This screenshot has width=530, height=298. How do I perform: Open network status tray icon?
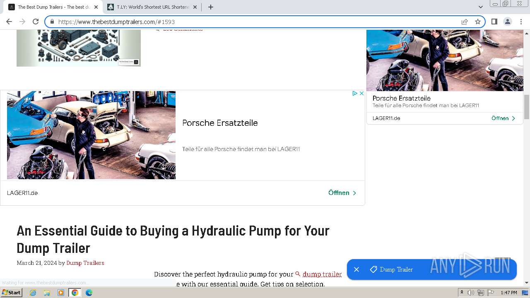[481, 293]
